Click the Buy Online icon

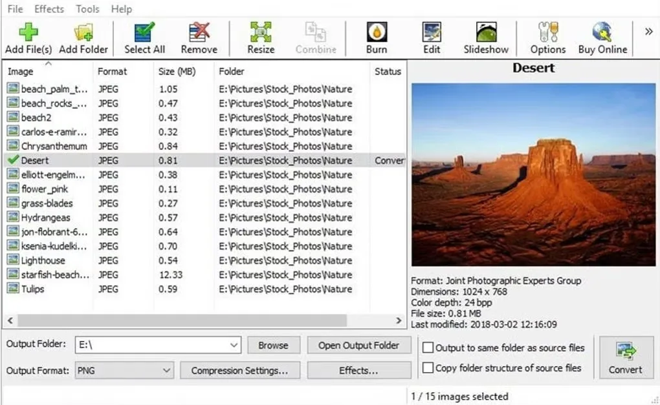coord(602,32)
